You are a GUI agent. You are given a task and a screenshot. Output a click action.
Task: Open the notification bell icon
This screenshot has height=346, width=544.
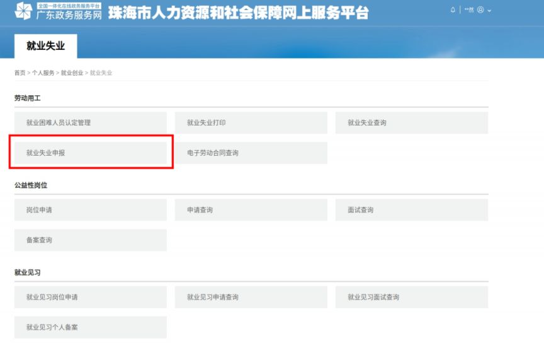point(453,9)
